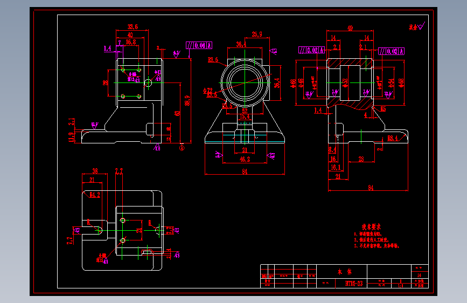
Task: Click the 18 dimension value
Action: coord(333,159)
